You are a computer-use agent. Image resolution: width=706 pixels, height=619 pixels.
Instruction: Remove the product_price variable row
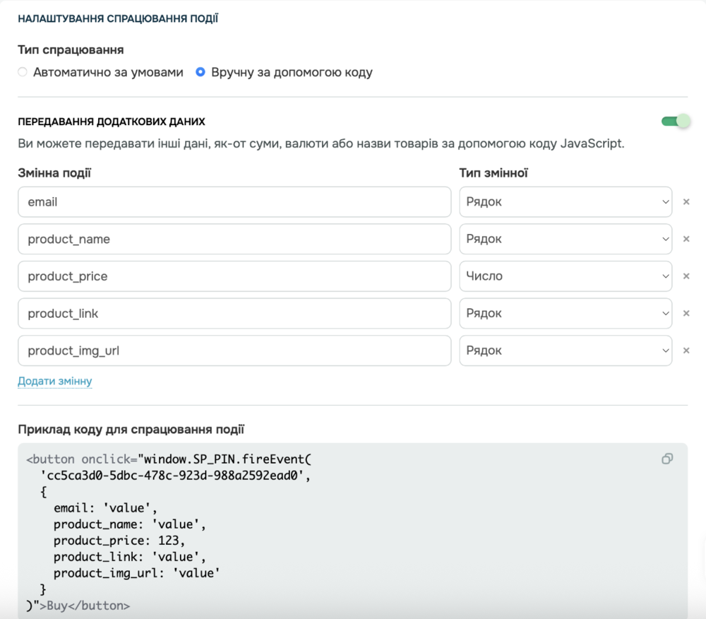click(686, 276)
